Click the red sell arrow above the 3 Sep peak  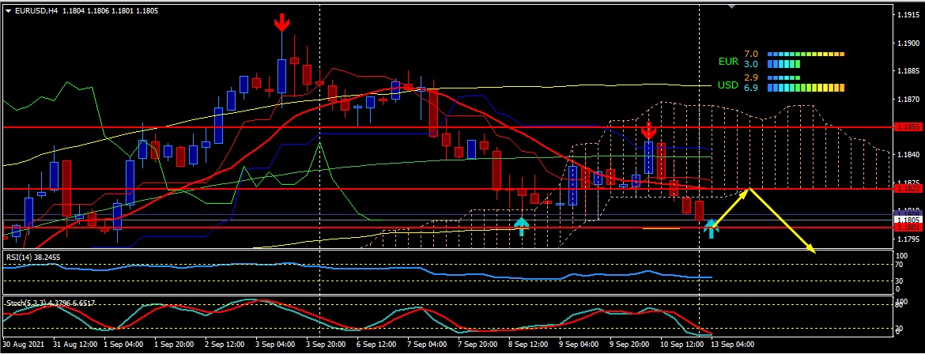[x=281, y=23]
